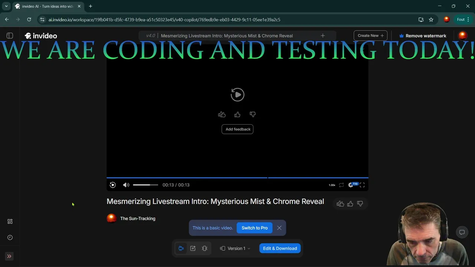Adjust the volume slider
Image resolution: width=475 pixels, height=267 pixels.
145,185
